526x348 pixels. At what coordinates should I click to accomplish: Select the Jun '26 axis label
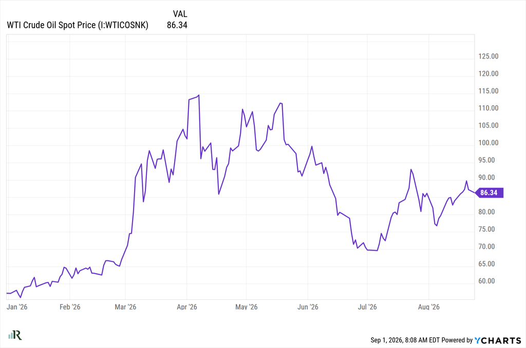[x=308, y=307]
